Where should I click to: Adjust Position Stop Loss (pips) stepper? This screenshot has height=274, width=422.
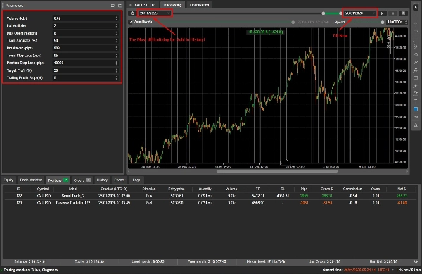[x=117, y=63]
